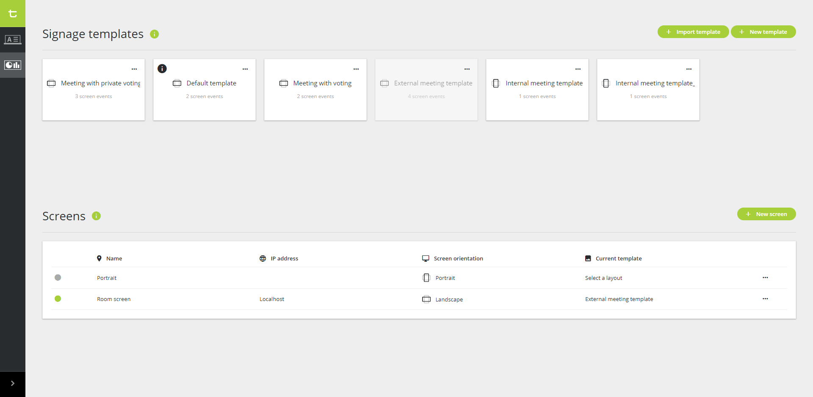813x397 pixels.
Task: Open the text content sidebar section
Action: click(x=13, y=40)
